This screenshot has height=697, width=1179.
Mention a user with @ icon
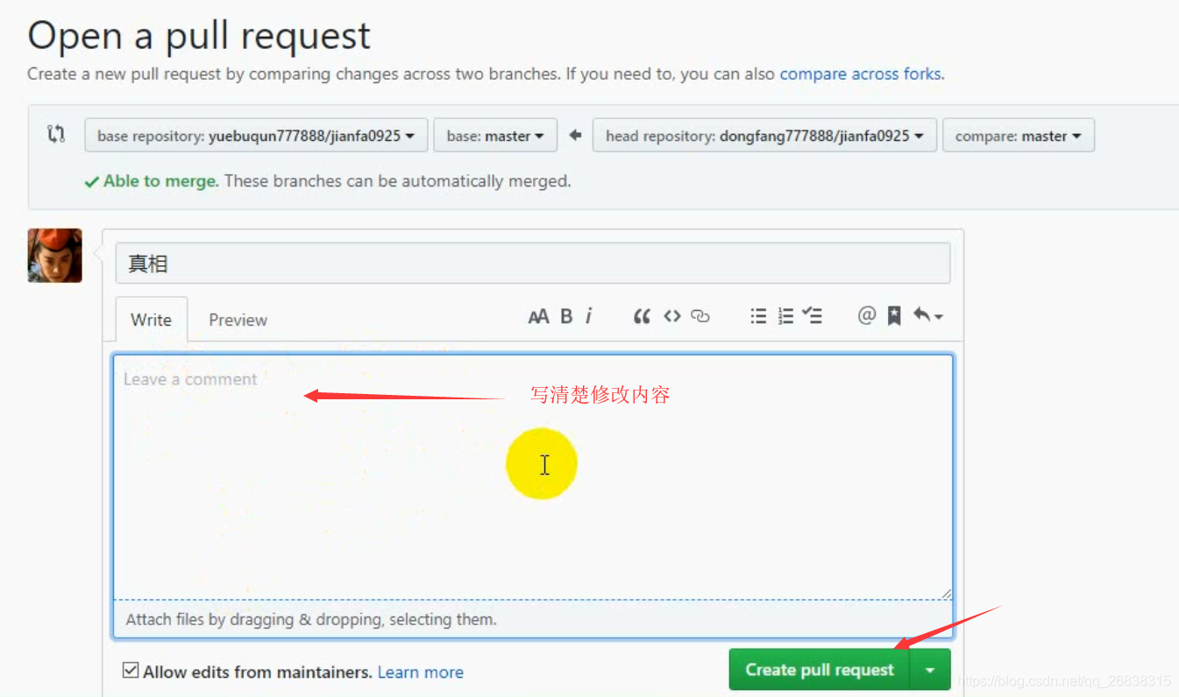pyautogui.click(x=866, y=315)
